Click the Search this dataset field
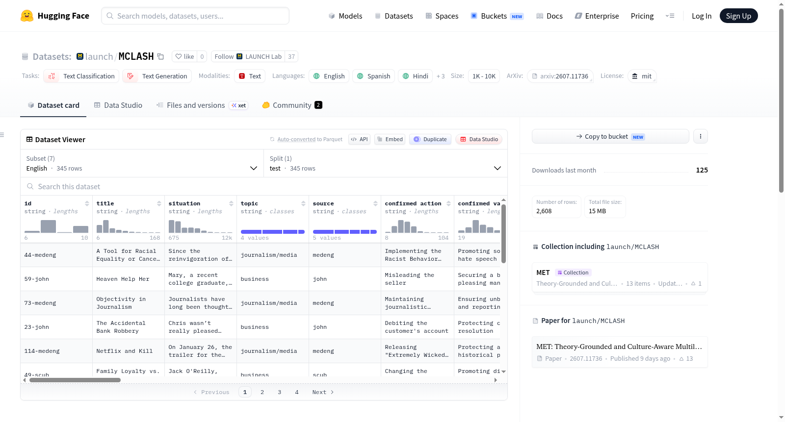This screenshot has height=422, width=785. pos(264,187)
